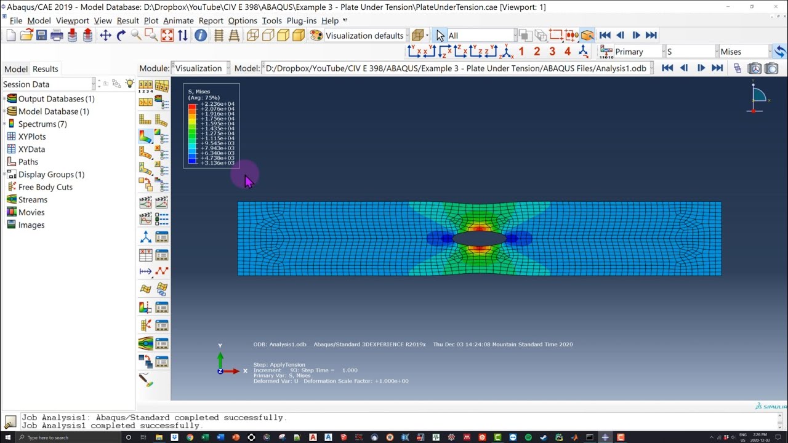Switch to the Model tab
Image resolution: width=788 pixels, height=443 pixels.
[16, 69]
